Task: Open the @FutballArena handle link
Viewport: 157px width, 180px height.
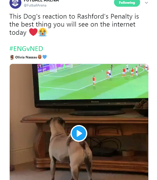Action: click(35, 5)
